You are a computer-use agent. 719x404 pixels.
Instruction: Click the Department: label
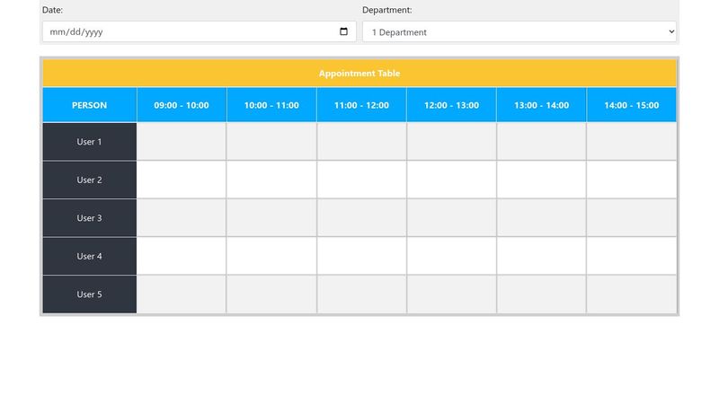(x=387, y=10)
